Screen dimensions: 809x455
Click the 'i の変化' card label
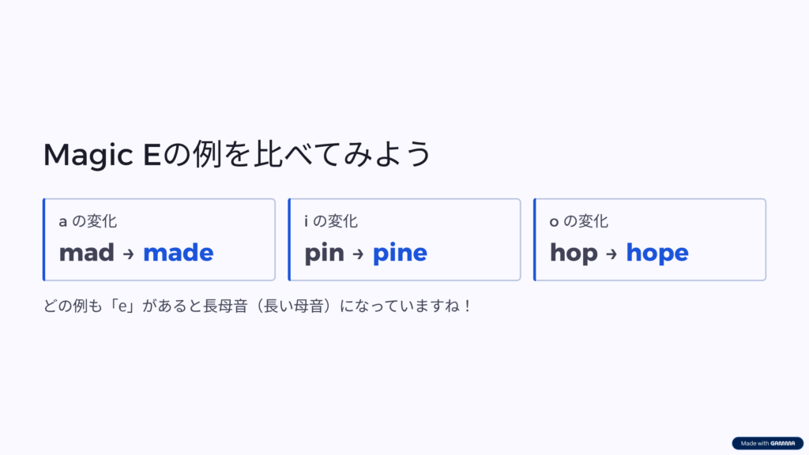coord(331,221)
